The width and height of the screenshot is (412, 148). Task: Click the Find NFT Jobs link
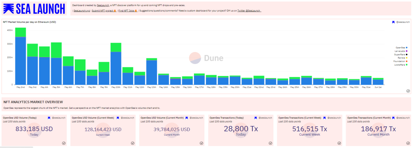pos(128,11)
